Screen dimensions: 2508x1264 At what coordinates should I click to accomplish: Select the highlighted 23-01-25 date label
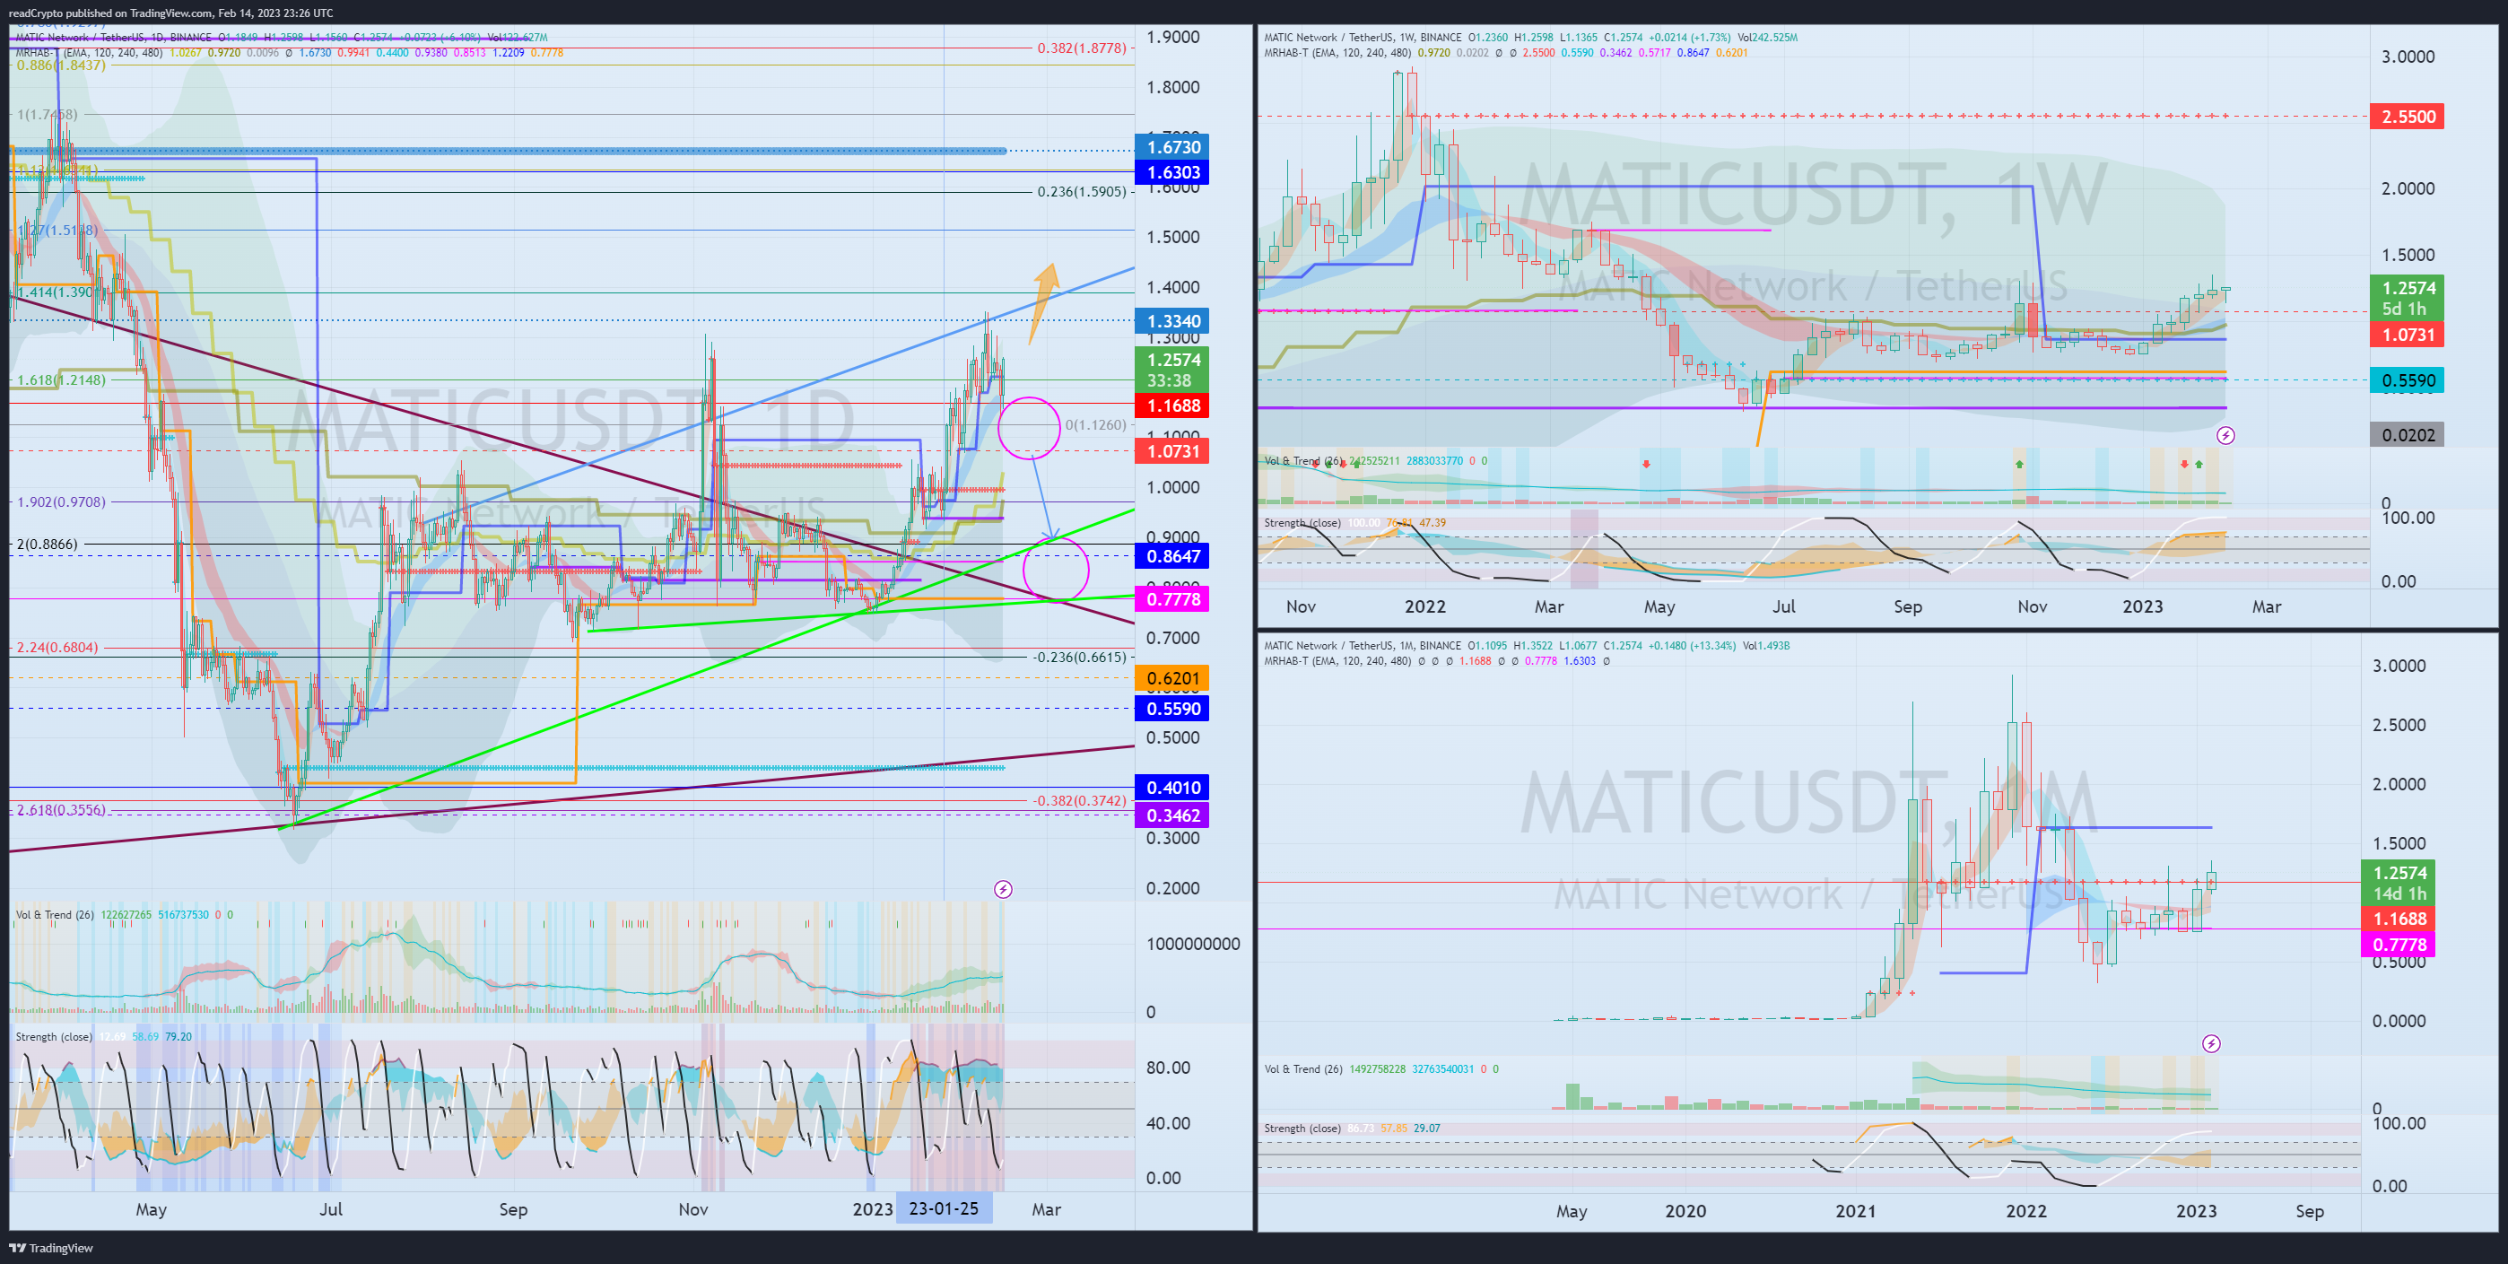(944, 1208)
